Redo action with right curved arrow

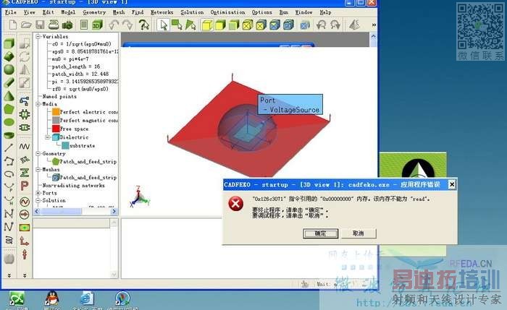127,25
